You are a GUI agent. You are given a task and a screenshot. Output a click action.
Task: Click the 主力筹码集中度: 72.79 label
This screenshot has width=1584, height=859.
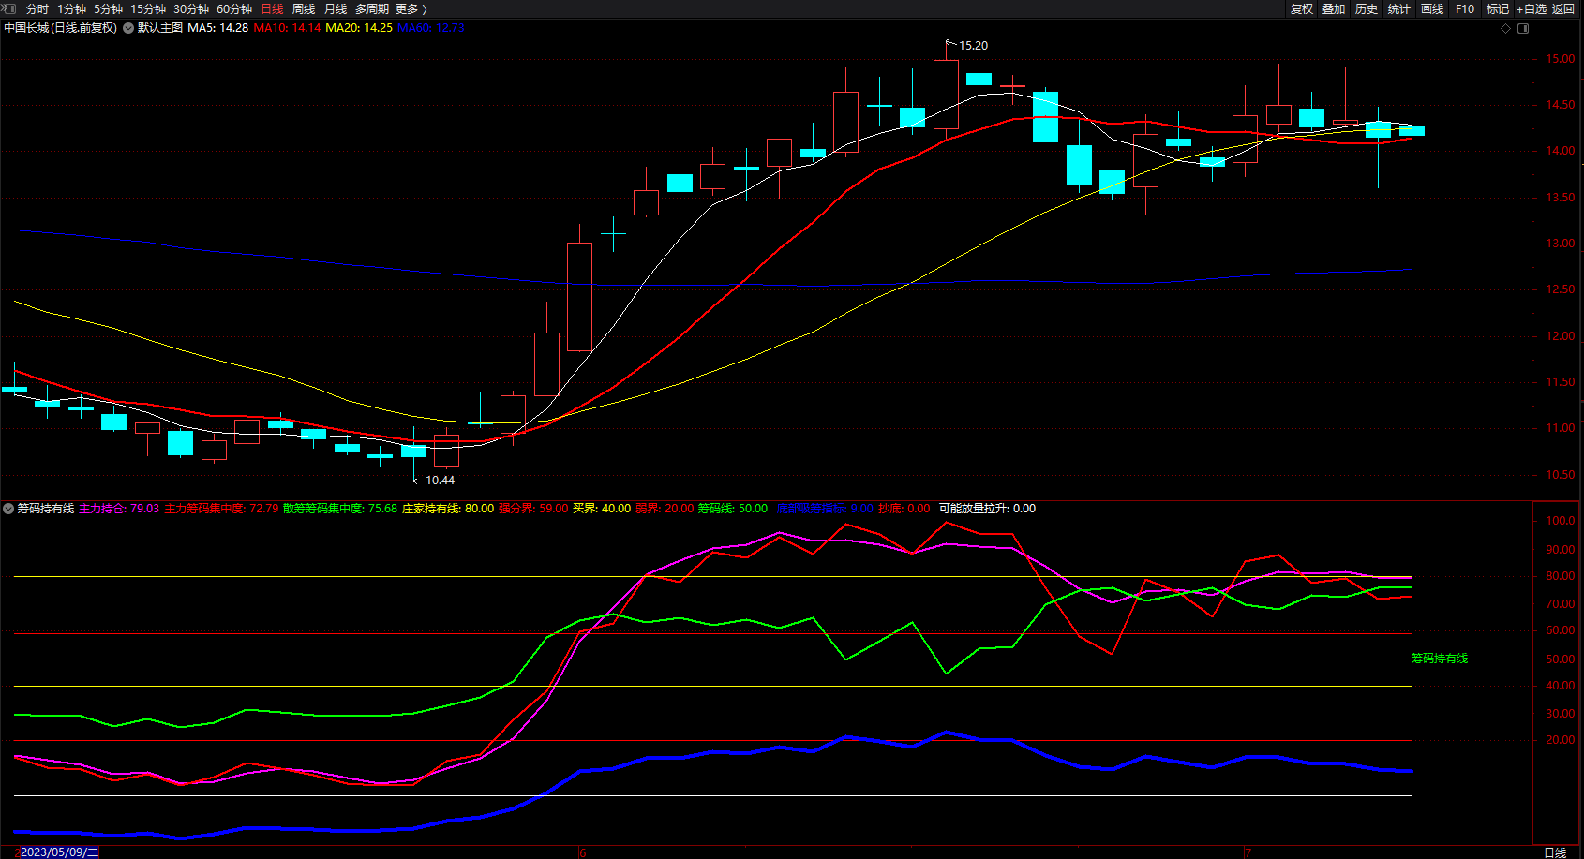click(x=222, y=509)
